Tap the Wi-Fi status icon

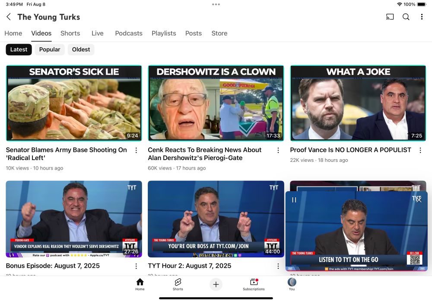pyautogui.click(x=399, y=4)
